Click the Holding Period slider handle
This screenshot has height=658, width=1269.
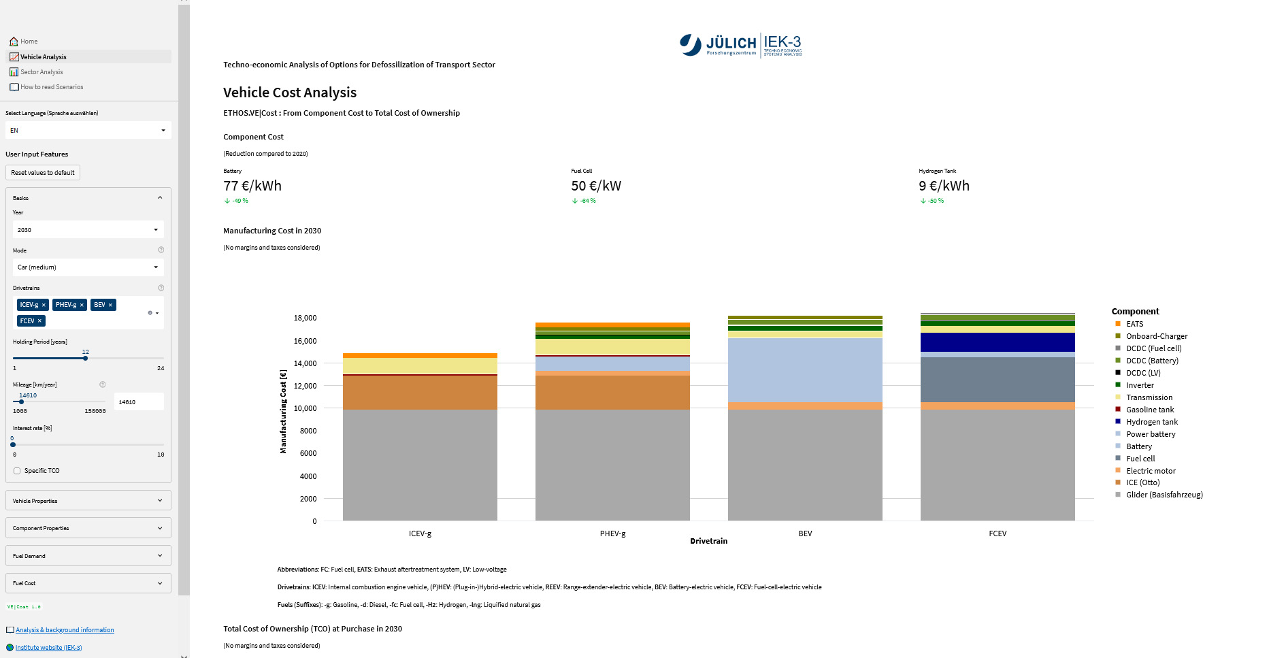pyautogui.click(x=85, y=358)
